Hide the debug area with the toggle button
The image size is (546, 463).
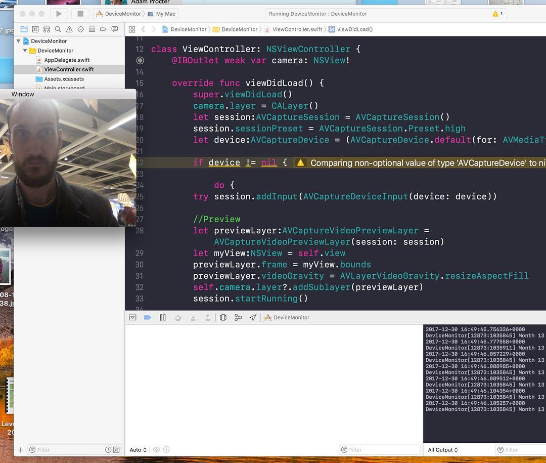coord(132,318)
